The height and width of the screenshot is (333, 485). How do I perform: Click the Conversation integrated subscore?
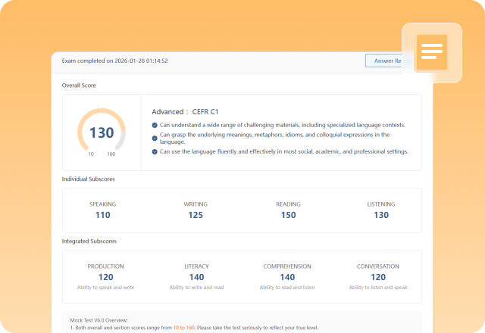378,276
